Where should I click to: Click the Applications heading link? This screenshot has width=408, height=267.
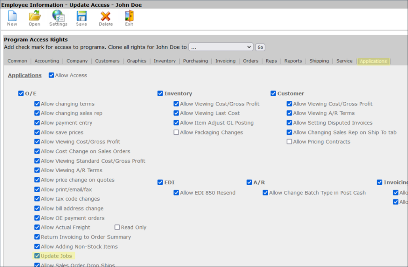(25, 75)
